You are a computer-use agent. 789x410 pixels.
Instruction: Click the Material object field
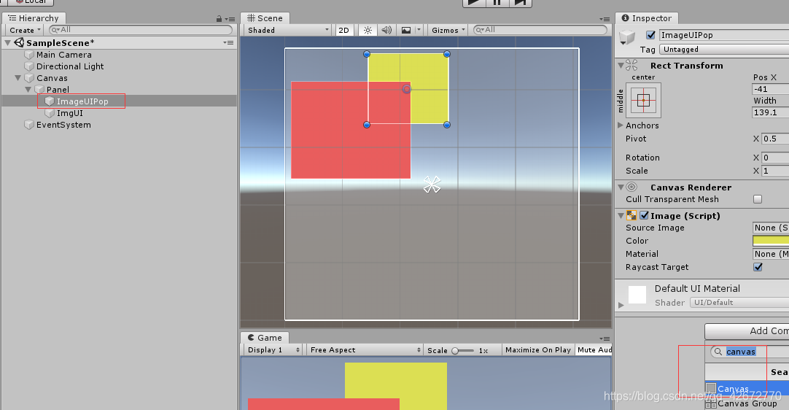[x=771, y=254]
